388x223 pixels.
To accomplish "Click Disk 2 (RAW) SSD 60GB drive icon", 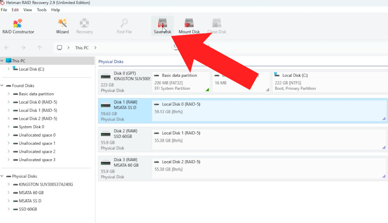I will click(x=105, y=134).
